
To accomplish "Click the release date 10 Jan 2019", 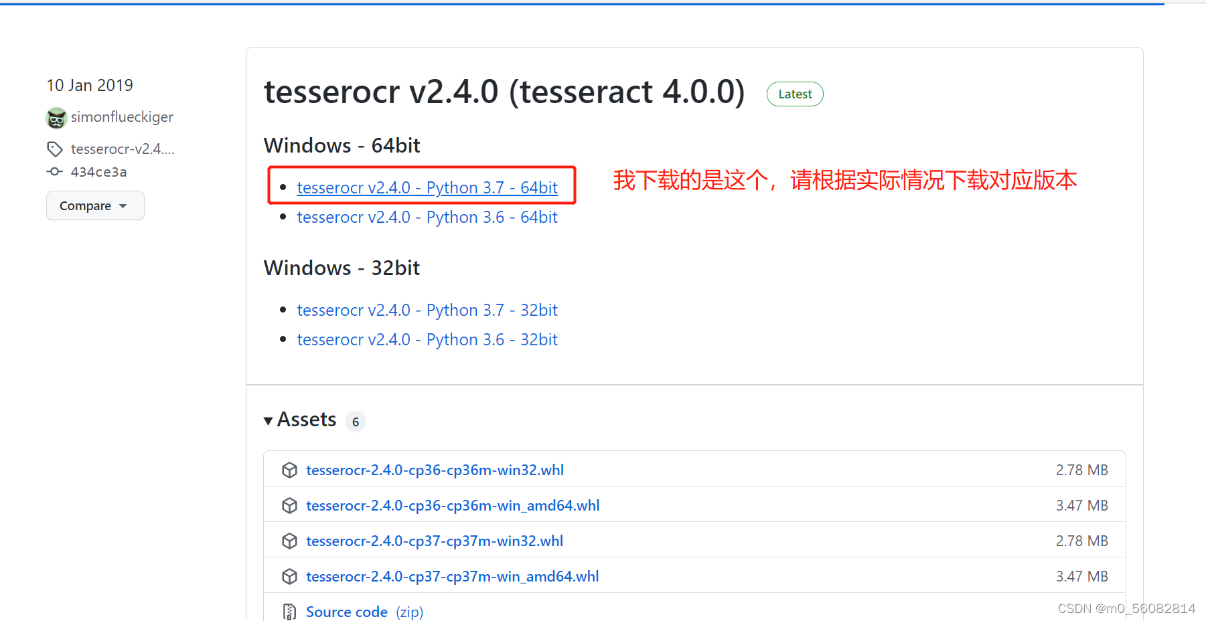I will coord(90,85).
